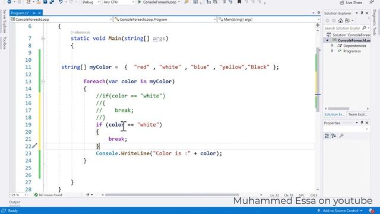This screenshot has width=380, height=214.
Task: Open Live Share
Action: click(x=351, y=2)
